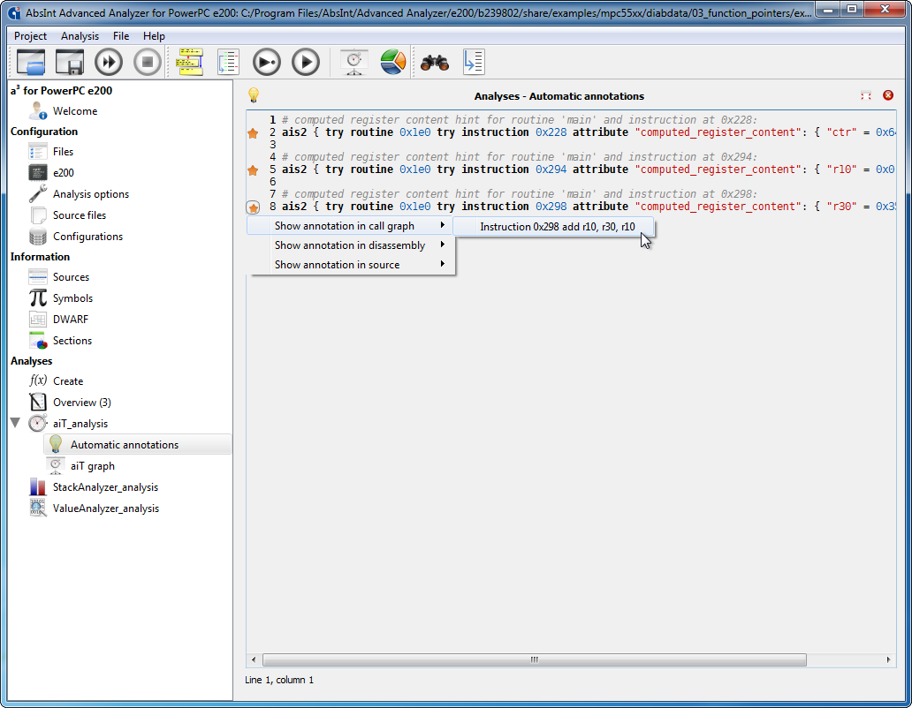This screenshot has height=708, width=912.
Task: Open Sections in sidebar
Action: tap(72, 341)
